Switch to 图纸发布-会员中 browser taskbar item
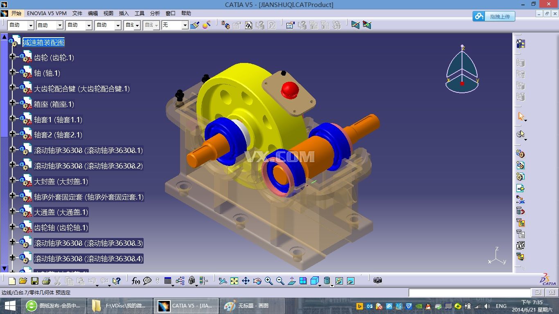 tap(54, 306)
